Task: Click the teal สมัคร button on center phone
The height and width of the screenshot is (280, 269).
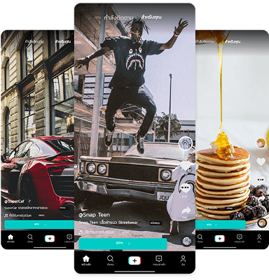Action: 123,244
